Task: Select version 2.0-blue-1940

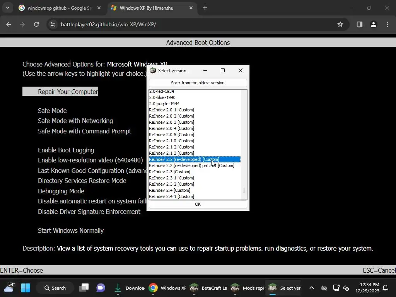Action: click(195, 97)
